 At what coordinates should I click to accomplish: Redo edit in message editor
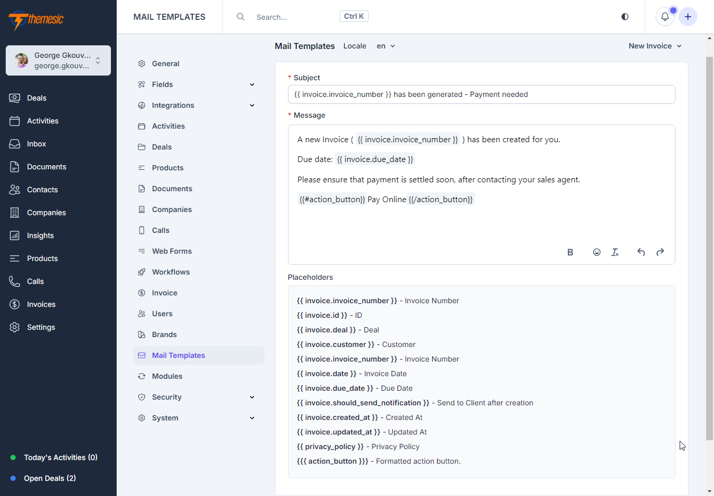point(660,252)
